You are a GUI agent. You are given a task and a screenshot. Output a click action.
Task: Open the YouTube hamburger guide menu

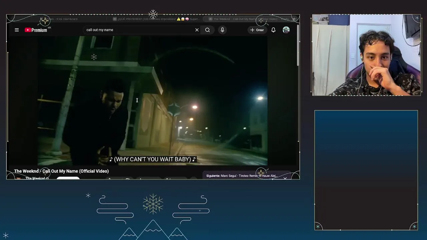[17, 30]
